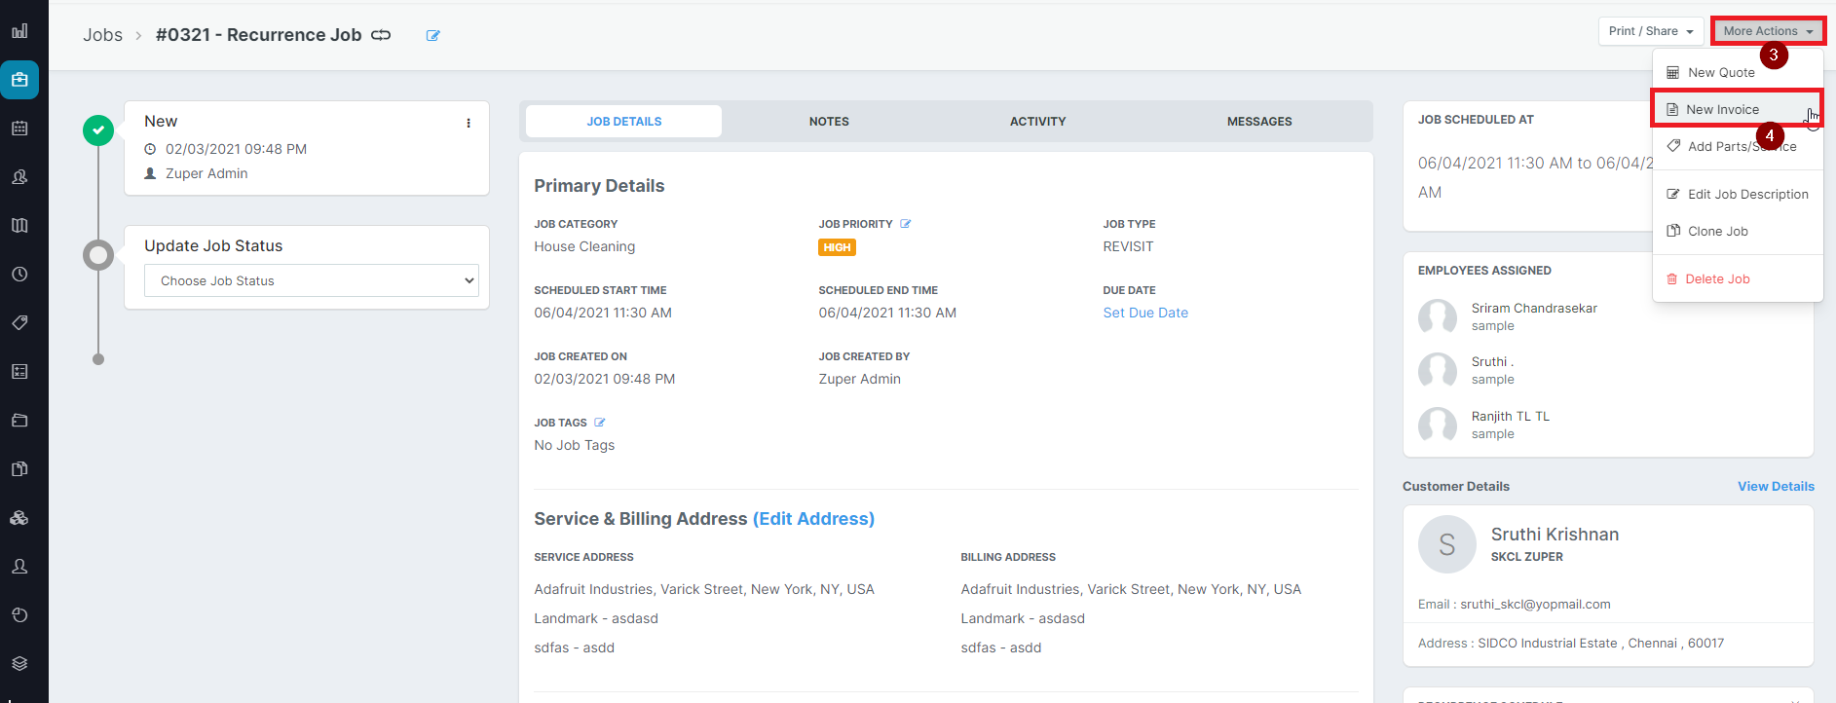Open the dashboard bar chart sidebar icon
This screenshot has width=1836, height=703.
(19, 31)
